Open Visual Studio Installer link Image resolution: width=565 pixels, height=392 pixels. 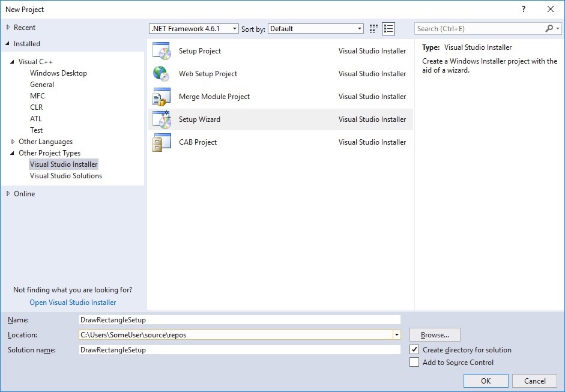click(73, 303)
